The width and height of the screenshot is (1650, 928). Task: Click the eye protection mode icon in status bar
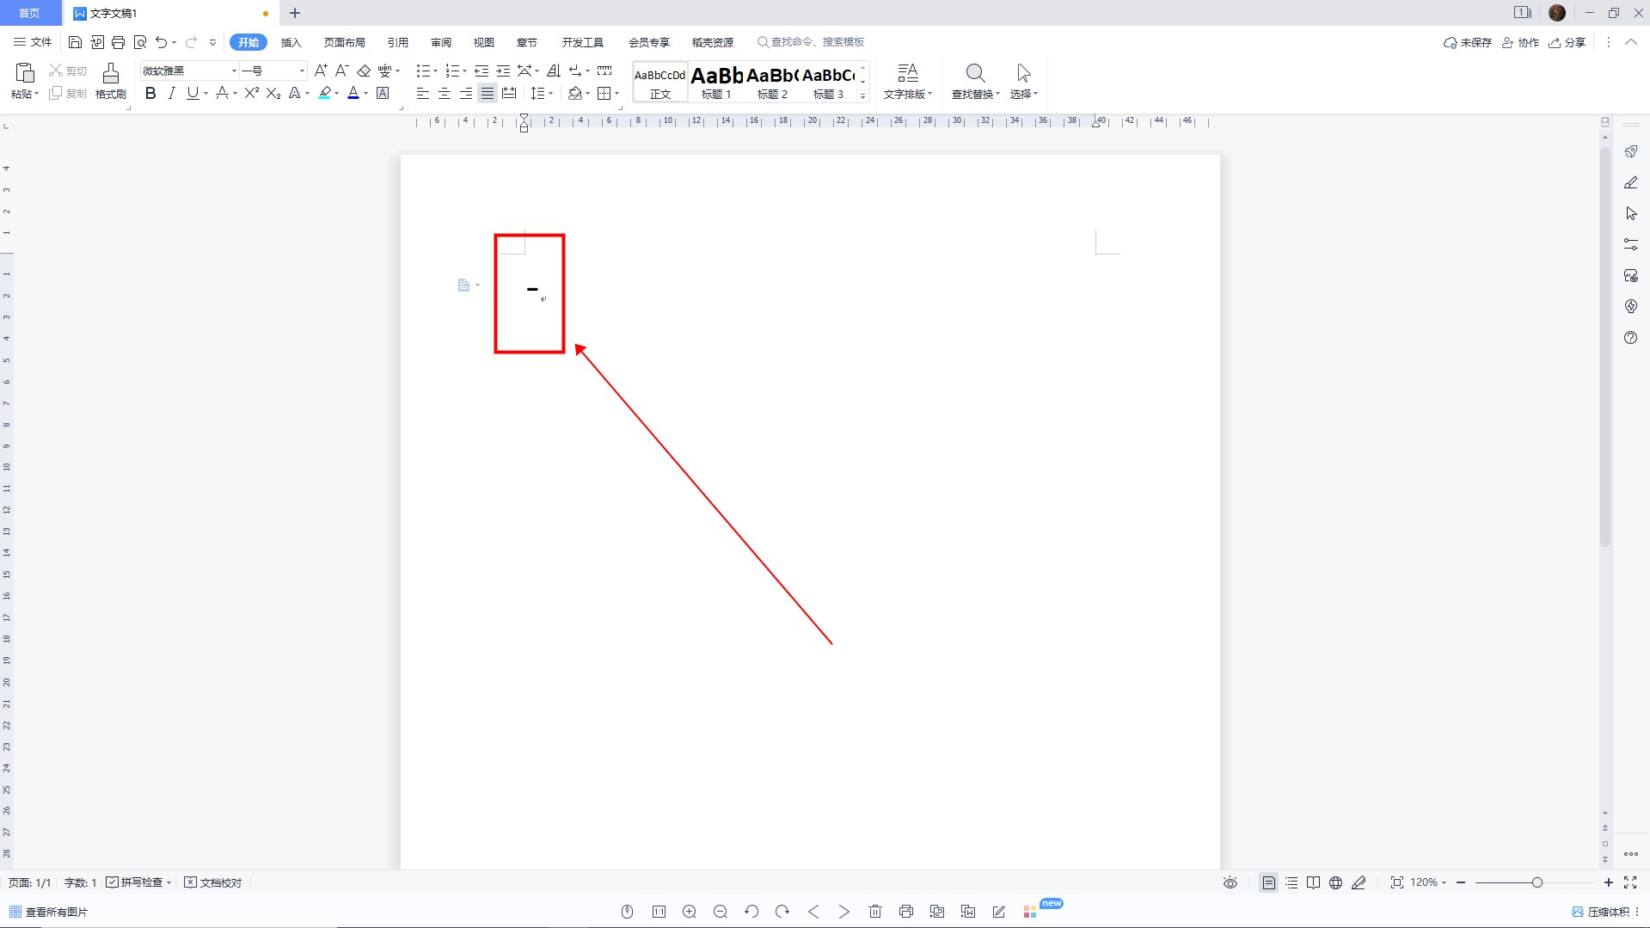point(1230,882)
